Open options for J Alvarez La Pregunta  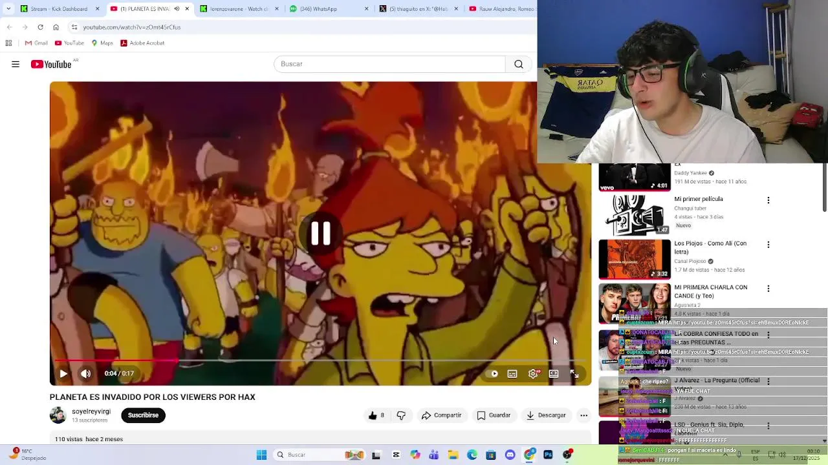pyautogui.click(x=768, y=382)
